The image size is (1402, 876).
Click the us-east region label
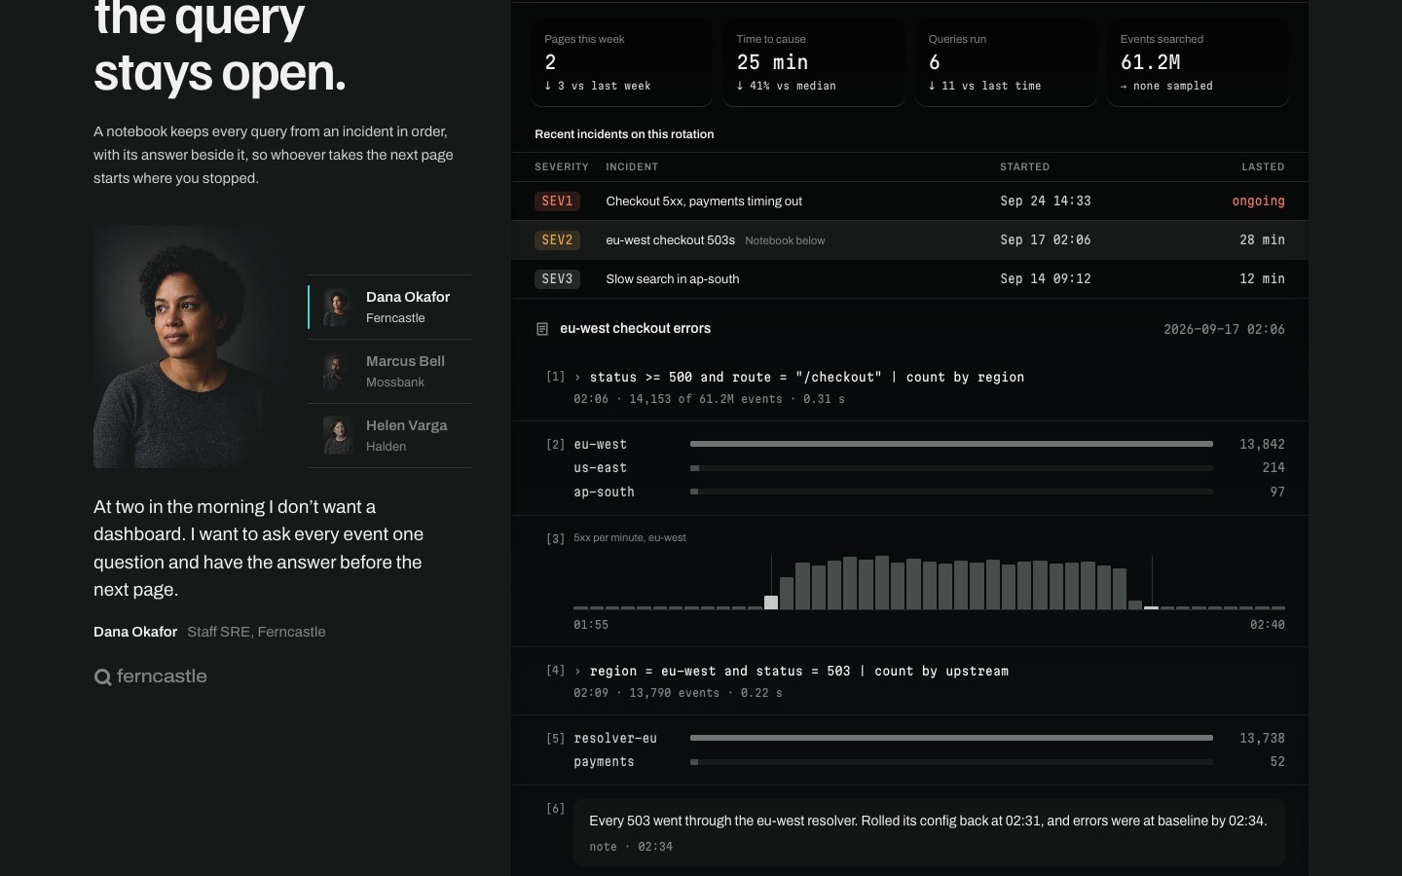coord(600,468)
